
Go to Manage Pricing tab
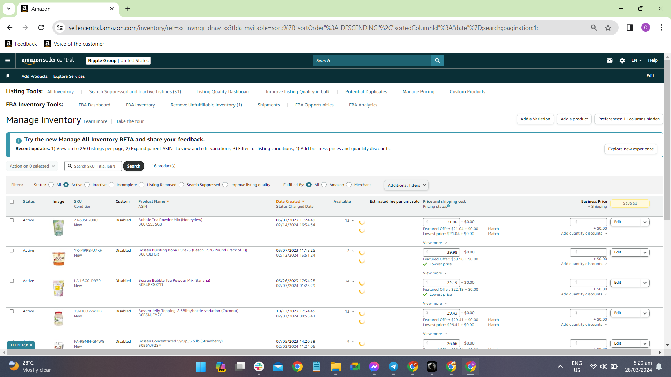click(x=418, y=92)
